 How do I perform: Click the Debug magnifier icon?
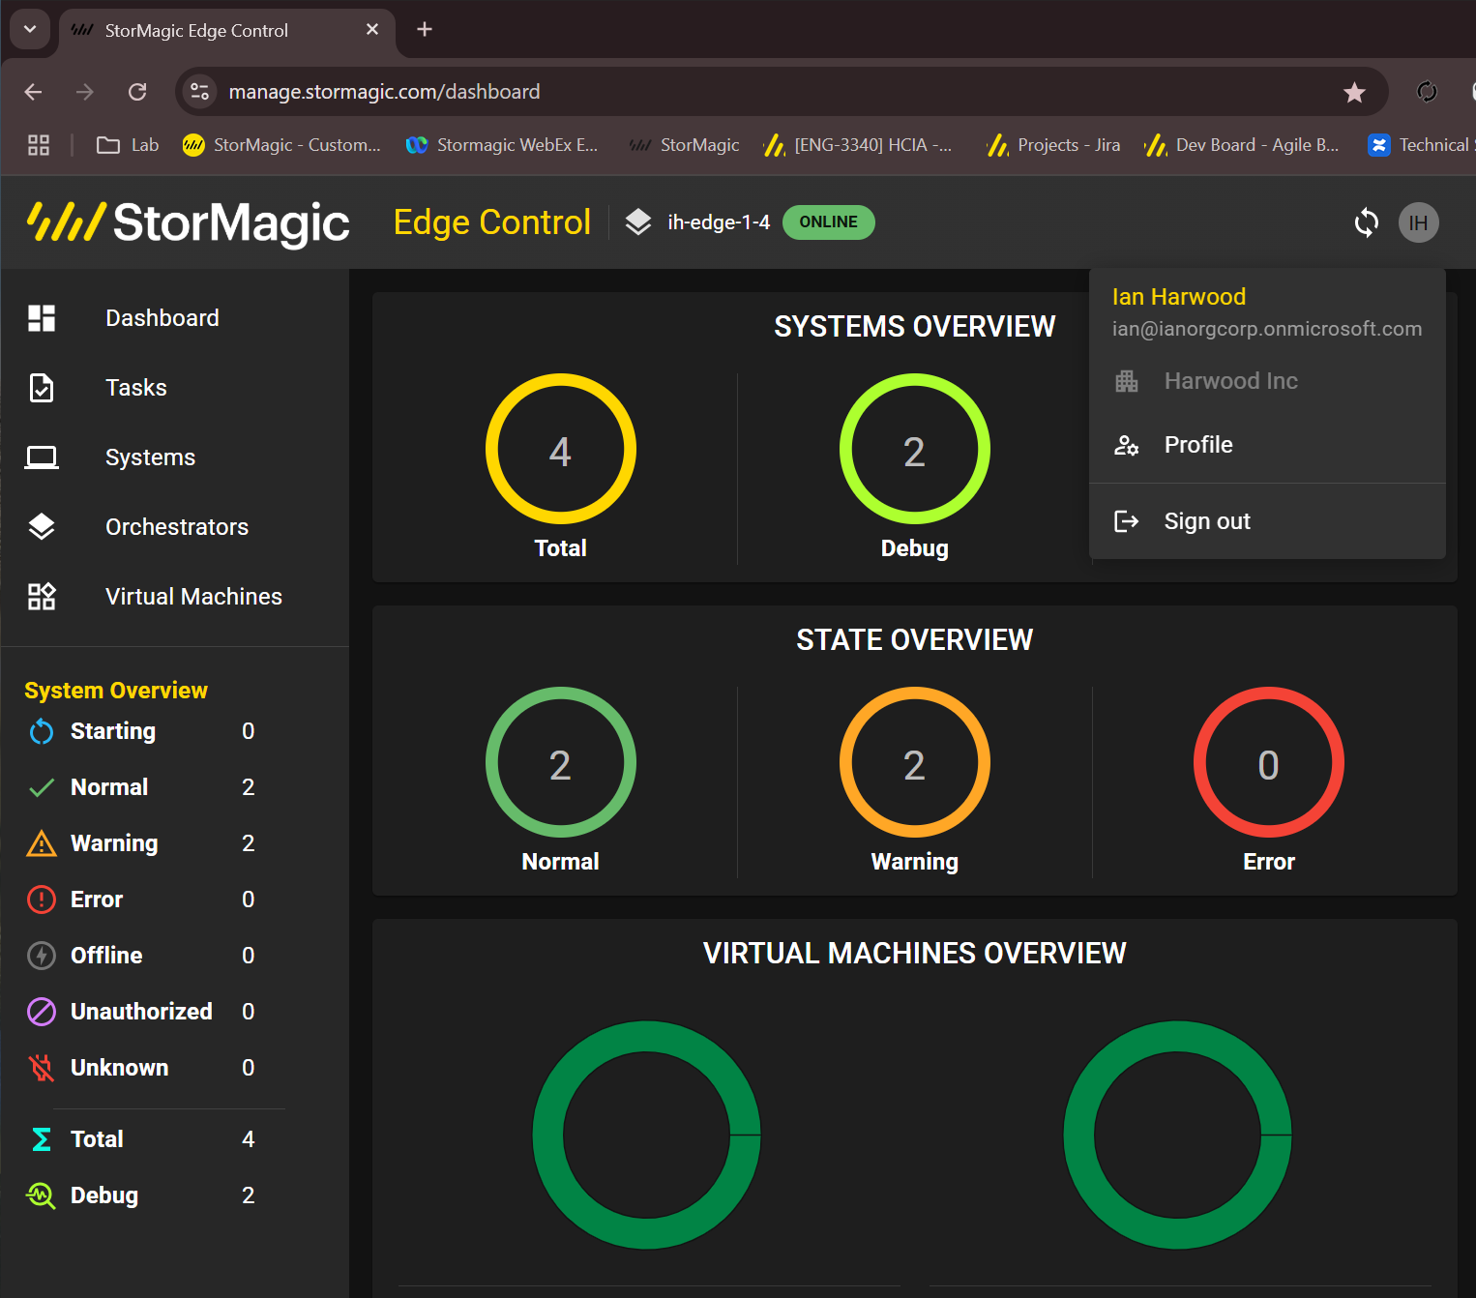click(x=42, y=1195)
